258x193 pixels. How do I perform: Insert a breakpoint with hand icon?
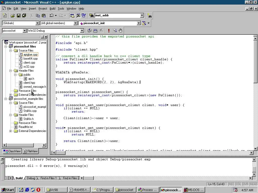(120, 30)
